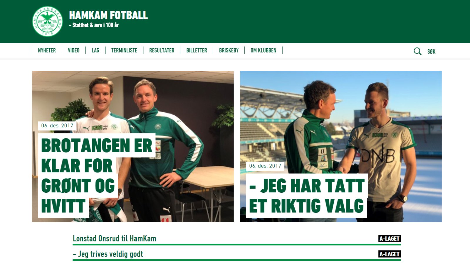Screen dimensions: 470x264
Task: Open OM KLUBBEN in navigation
Action: click(x=263, y=50)
